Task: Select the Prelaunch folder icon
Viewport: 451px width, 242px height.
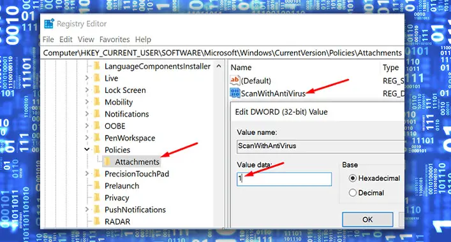Action: 97,186
